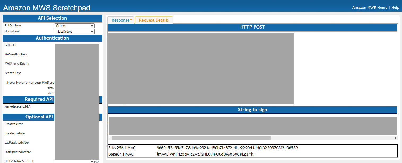Click the Operation label
Screen dimensions: 402x163
pos(12,31)
